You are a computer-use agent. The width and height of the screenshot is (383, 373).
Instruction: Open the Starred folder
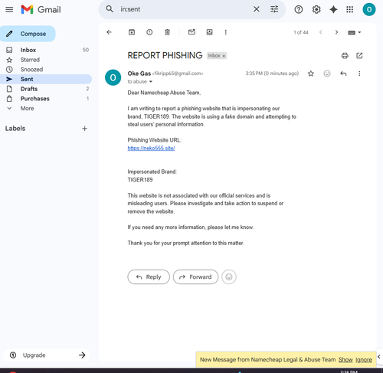pyautogui.click(x=46, y=60)
